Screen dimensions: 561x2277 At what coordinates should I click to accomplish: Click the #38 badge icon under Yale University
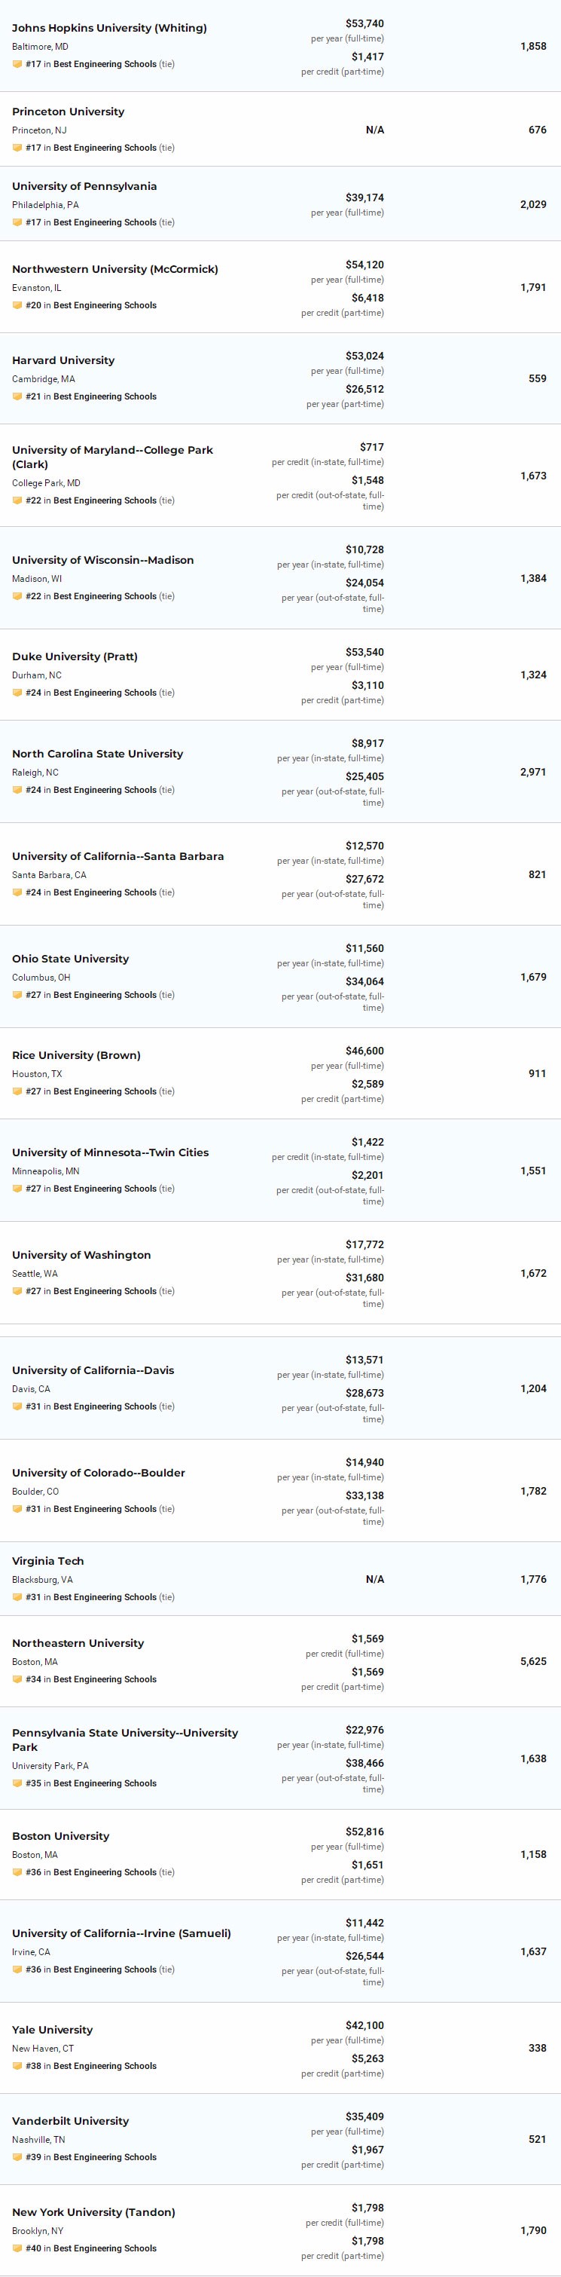pyautogui.click(x=17, y=2066)
